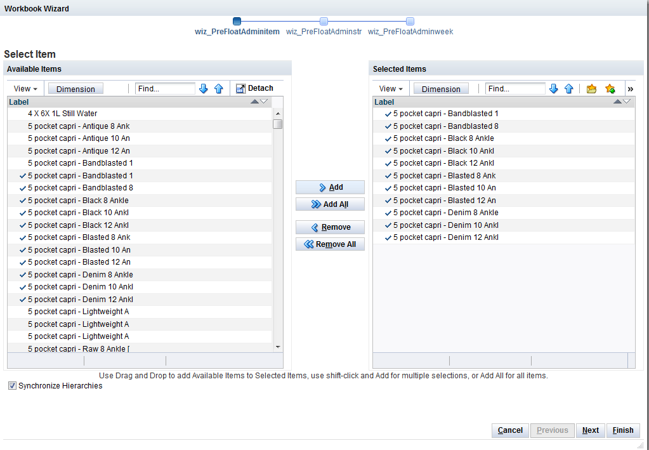This screenshot has width=649, height=450.
Task: Open the wiz_PreFloatAdminstr step label
Action: (x=324, y=32)
